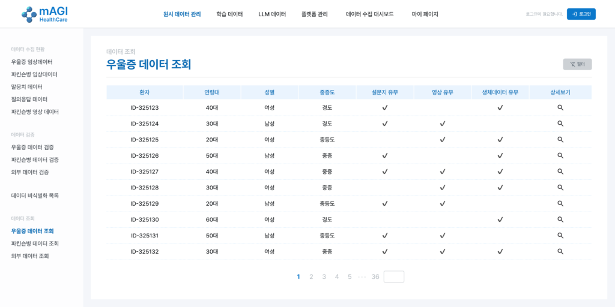Select 데이터 수집 대시보드 in top navigation
Viewport: 615px width, 307px height.
point(369,14)
